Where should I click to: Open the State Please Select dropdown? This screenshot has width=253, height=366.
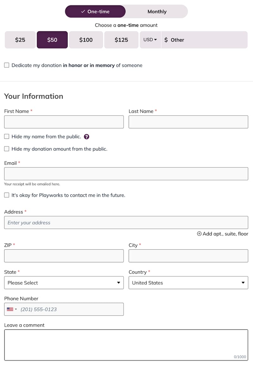(x=64, y=282)
